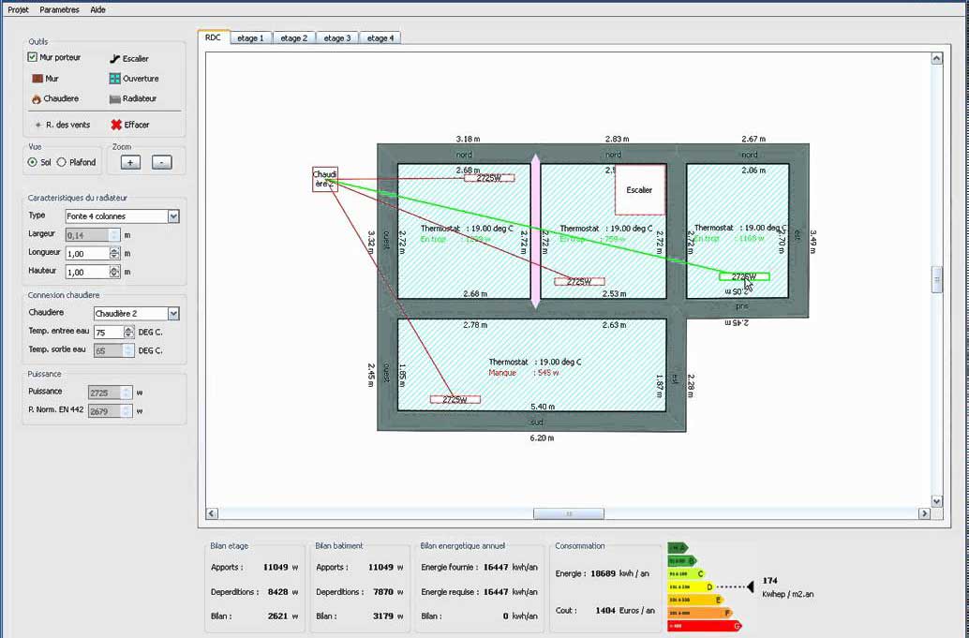Screen dimensions: 969x638
Task: Click the horizontal scrollbar thumb under plan
Action: pos(568,513)
